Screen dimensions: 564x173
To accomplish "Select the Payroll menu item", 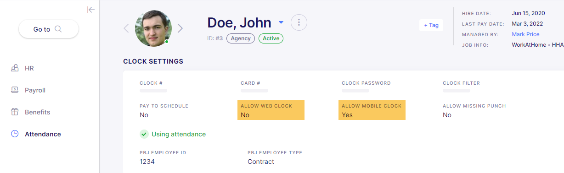I will pyautogui.click(x=35, y=90).
